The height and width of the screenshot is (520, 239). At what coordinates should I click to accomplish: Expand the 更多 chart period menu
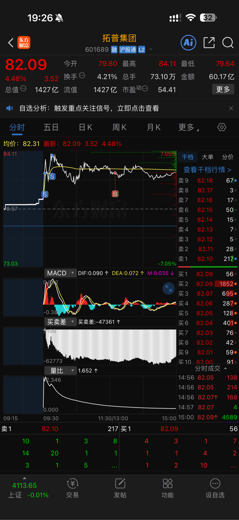tap(188, 127)
